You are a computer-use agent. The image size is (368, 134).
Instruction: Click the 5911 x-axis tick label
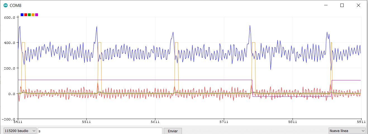coord(361,122)
